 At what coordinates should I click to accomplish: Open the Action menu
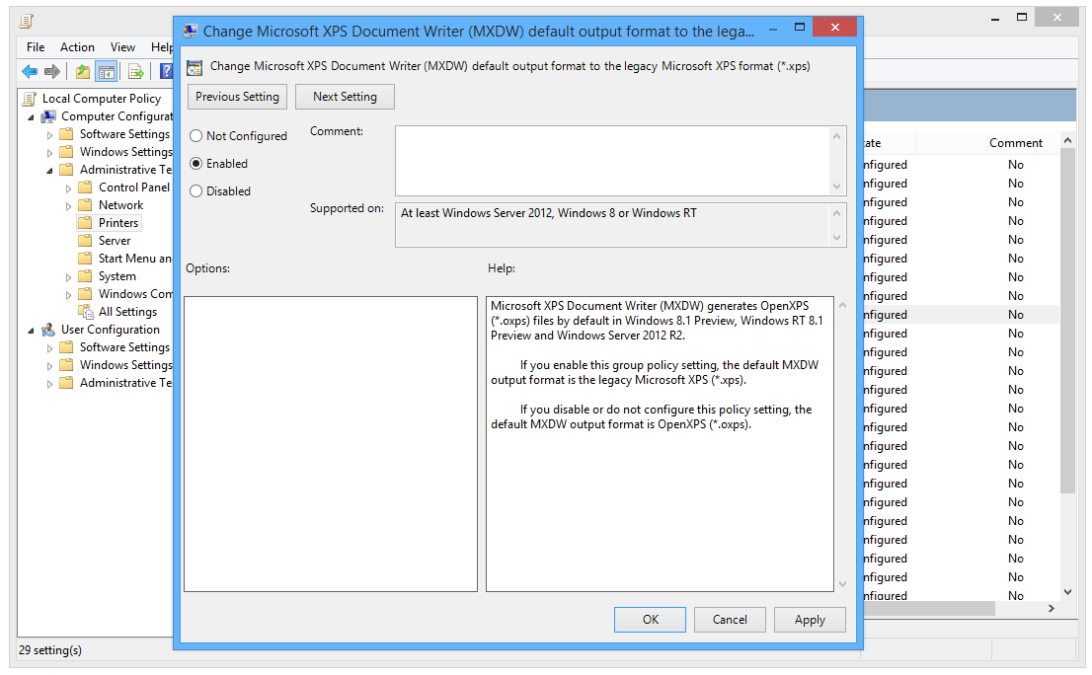(x=77, y=46)
